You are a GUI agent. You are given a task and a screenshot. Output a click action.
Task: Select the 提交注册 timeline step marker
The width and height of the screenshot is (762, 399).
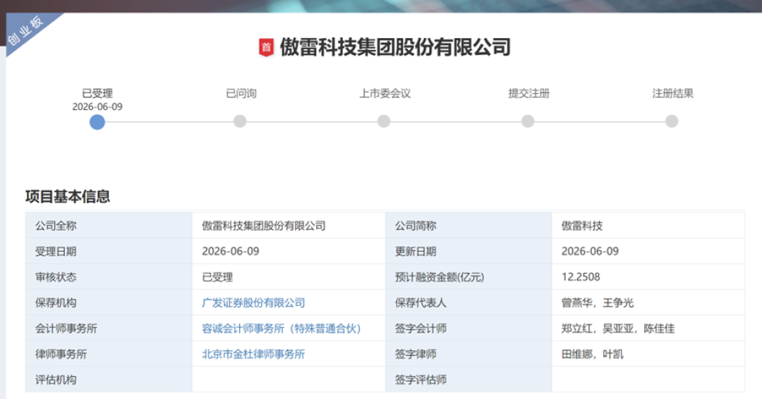click(528, 121)
